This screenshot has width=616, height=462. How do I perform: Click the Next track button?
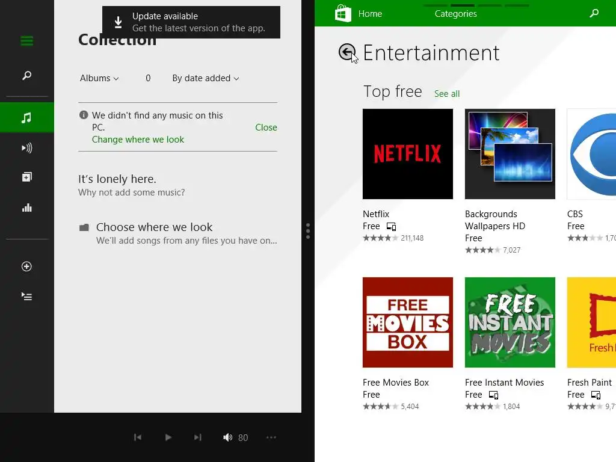[197, 437]
